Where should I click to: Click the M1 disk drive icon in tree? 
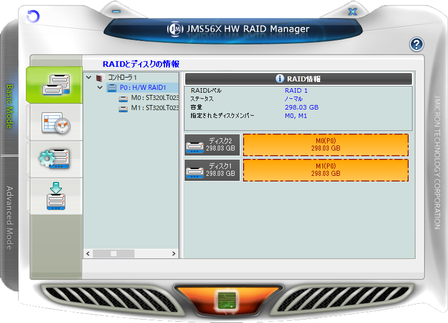123,108
